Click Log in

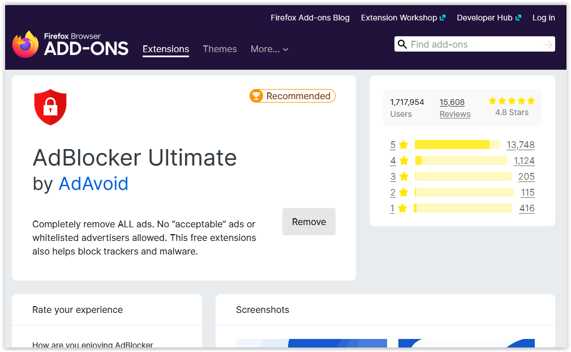[x=543, y=18]
